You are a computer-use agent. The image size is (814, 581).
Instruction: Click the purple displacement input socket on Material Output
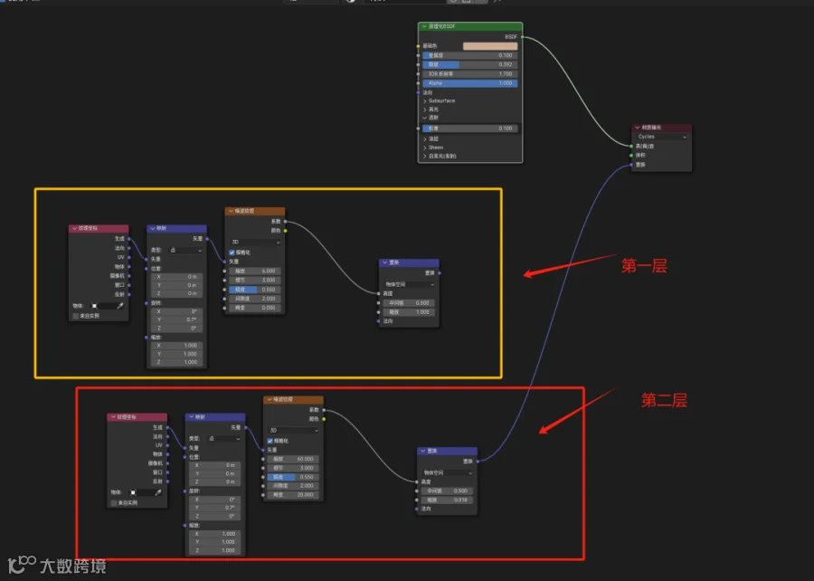631,165
